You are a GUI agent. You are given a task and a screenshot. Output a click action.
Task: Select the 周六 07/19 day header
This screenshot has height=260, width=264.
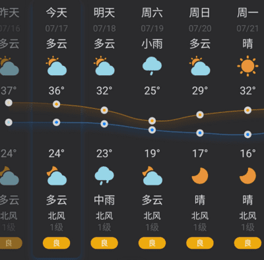click(x=152, y=20)
